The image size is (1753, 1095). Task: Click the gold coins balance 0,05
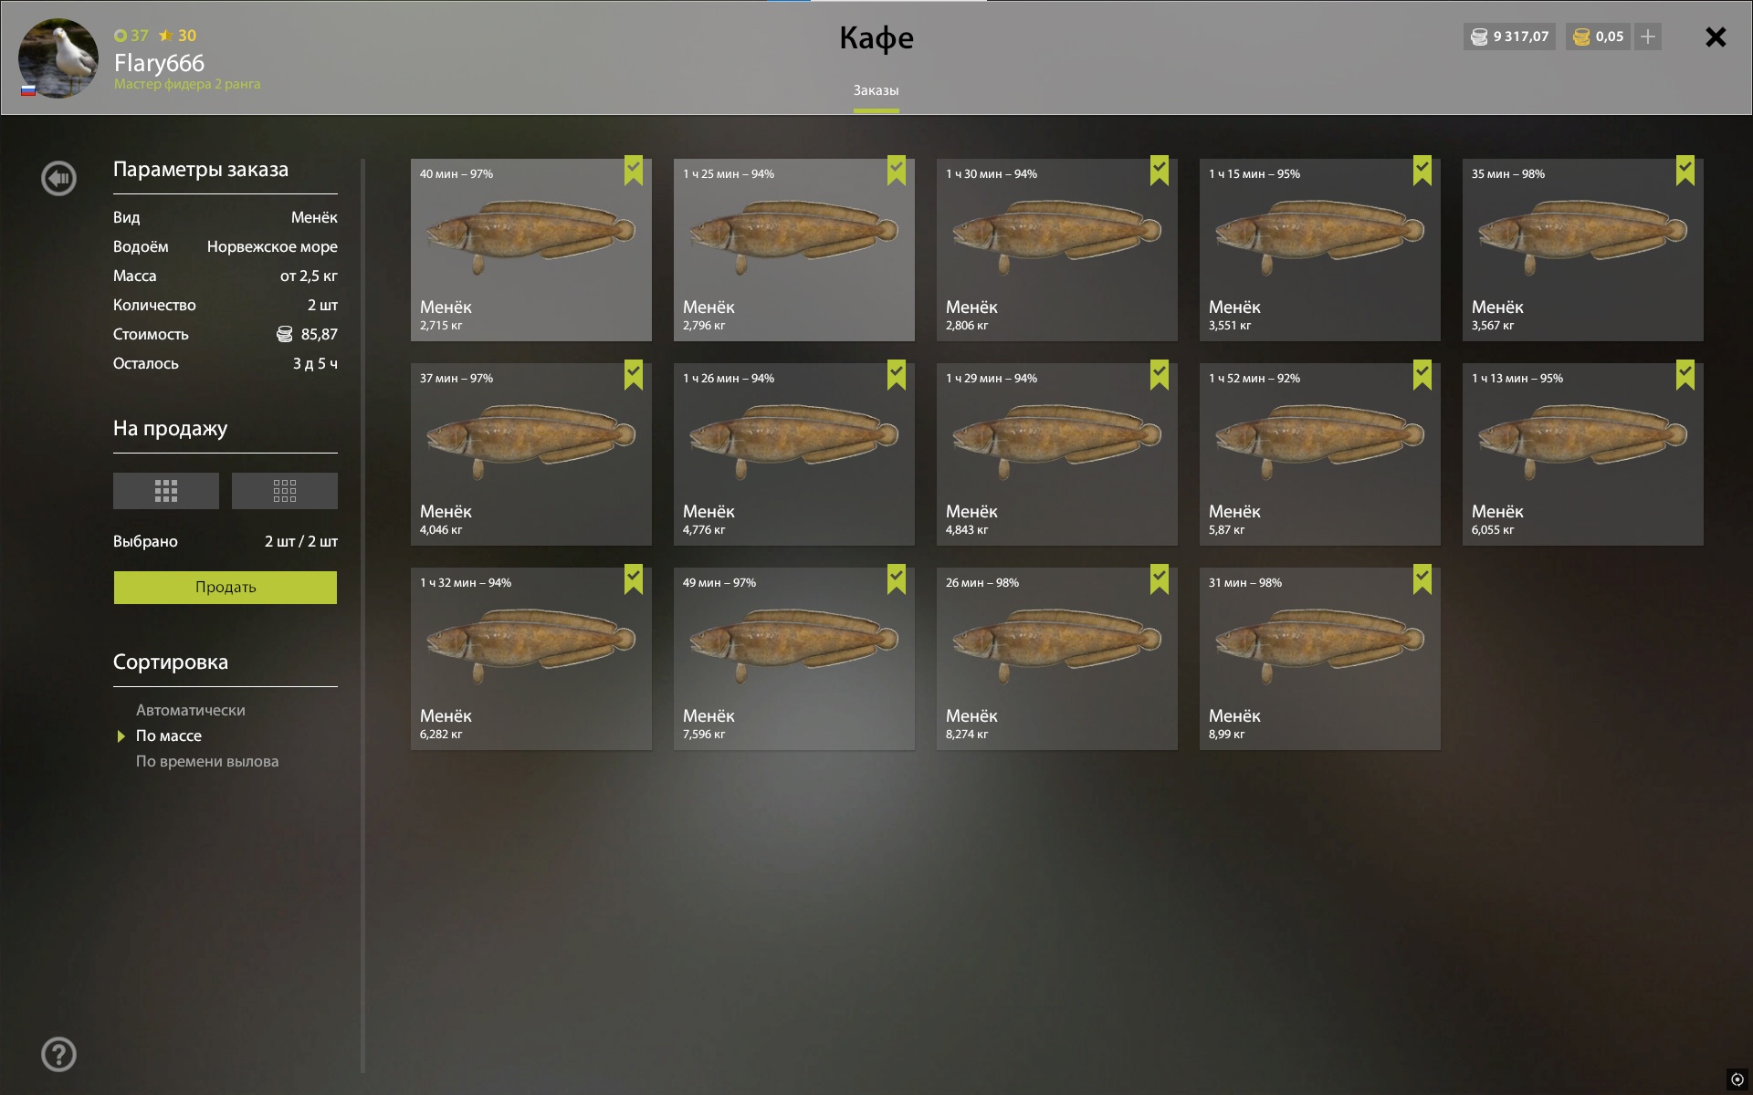(1598, 36)
